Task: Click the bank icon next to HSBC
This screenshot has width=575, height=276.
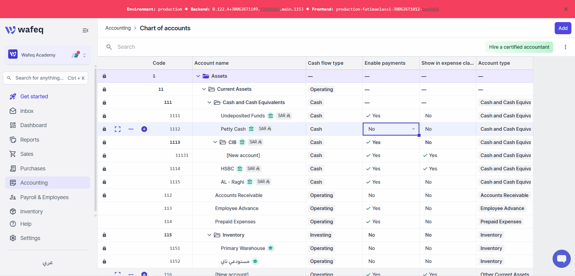Action: [240, 169]
